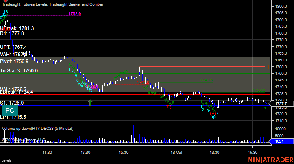
Task: Click the first 13:30 time axis label
Action: [85, 152]
